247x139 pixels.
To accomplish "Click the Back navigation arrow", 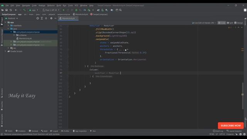I will tap(16, 10).
